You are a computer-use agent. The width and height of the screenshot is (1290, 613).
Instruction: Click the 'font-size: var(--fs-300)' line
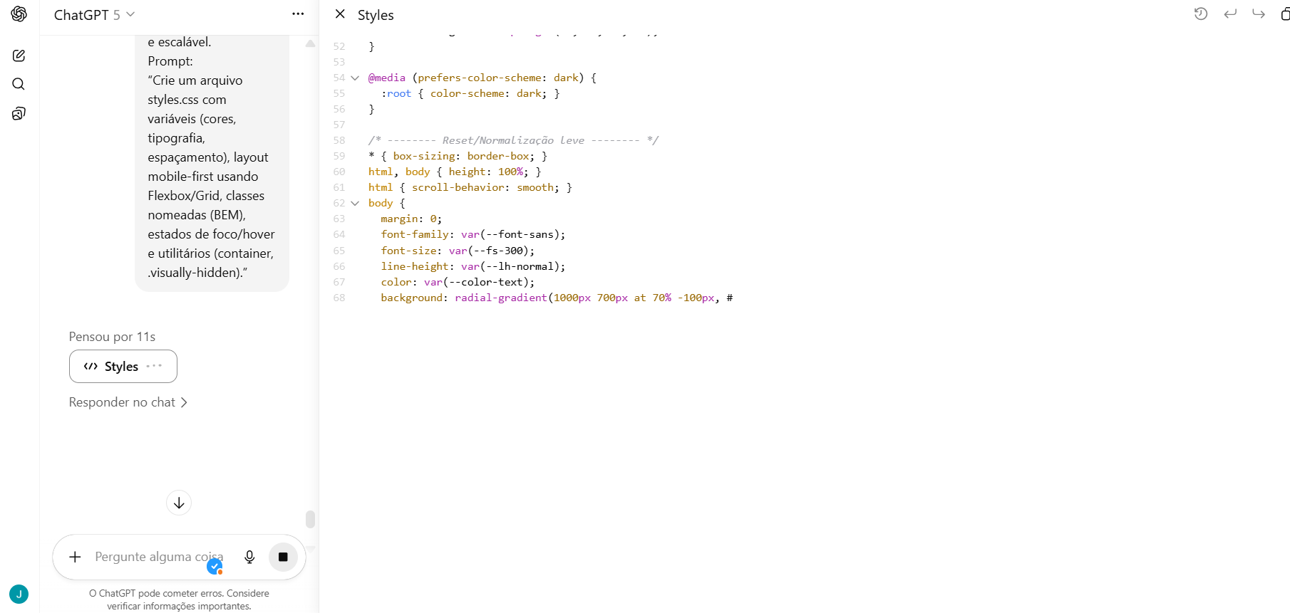click(458, 251)
